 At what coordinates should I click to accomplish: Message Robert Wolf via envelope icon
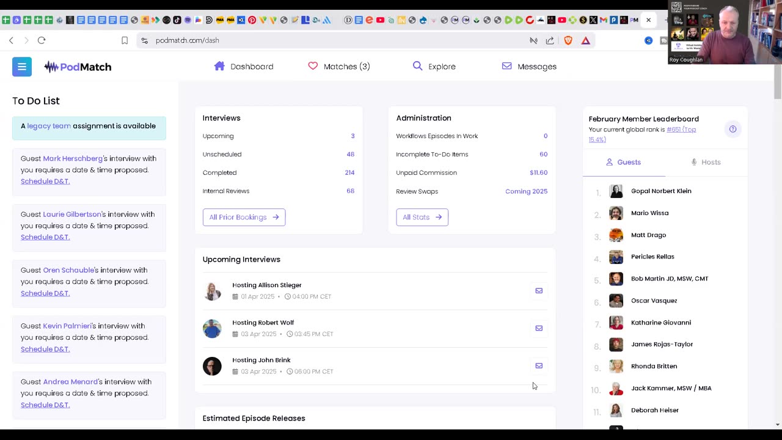[x=539, y=328]
